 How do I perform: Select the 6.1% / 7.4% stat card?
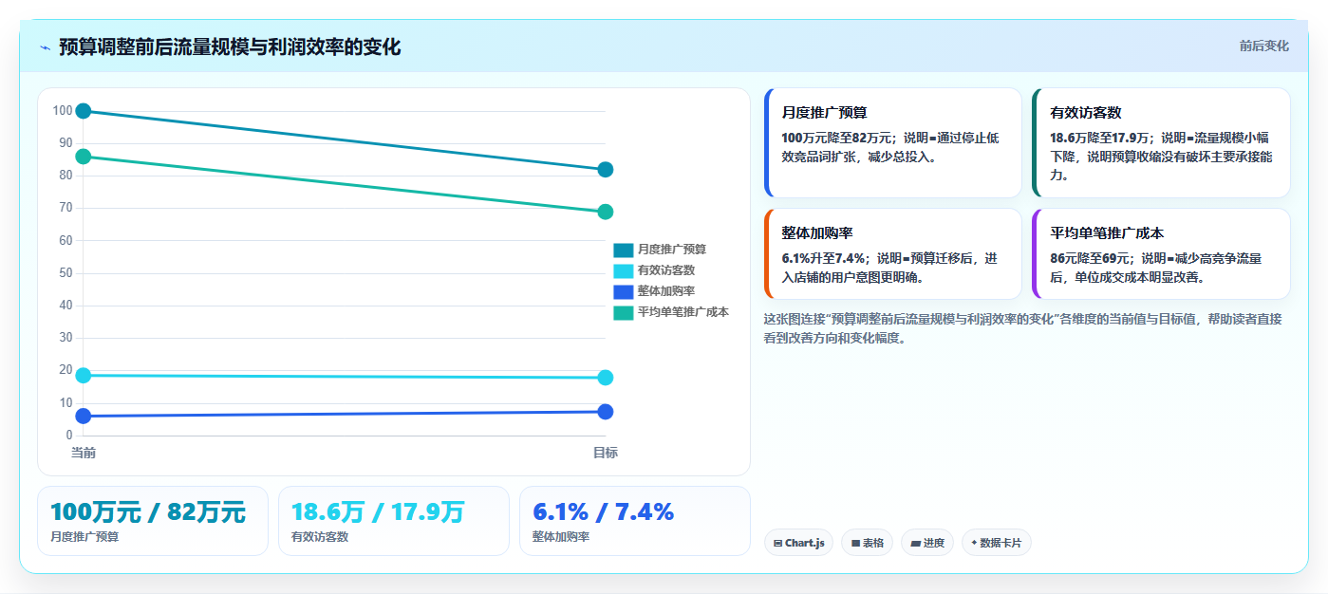635,521
